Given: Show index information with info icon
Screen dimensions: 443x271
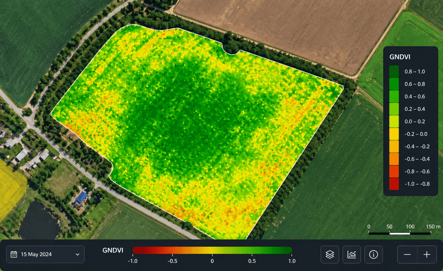Looking at the screenshot, I should point(373,254).
